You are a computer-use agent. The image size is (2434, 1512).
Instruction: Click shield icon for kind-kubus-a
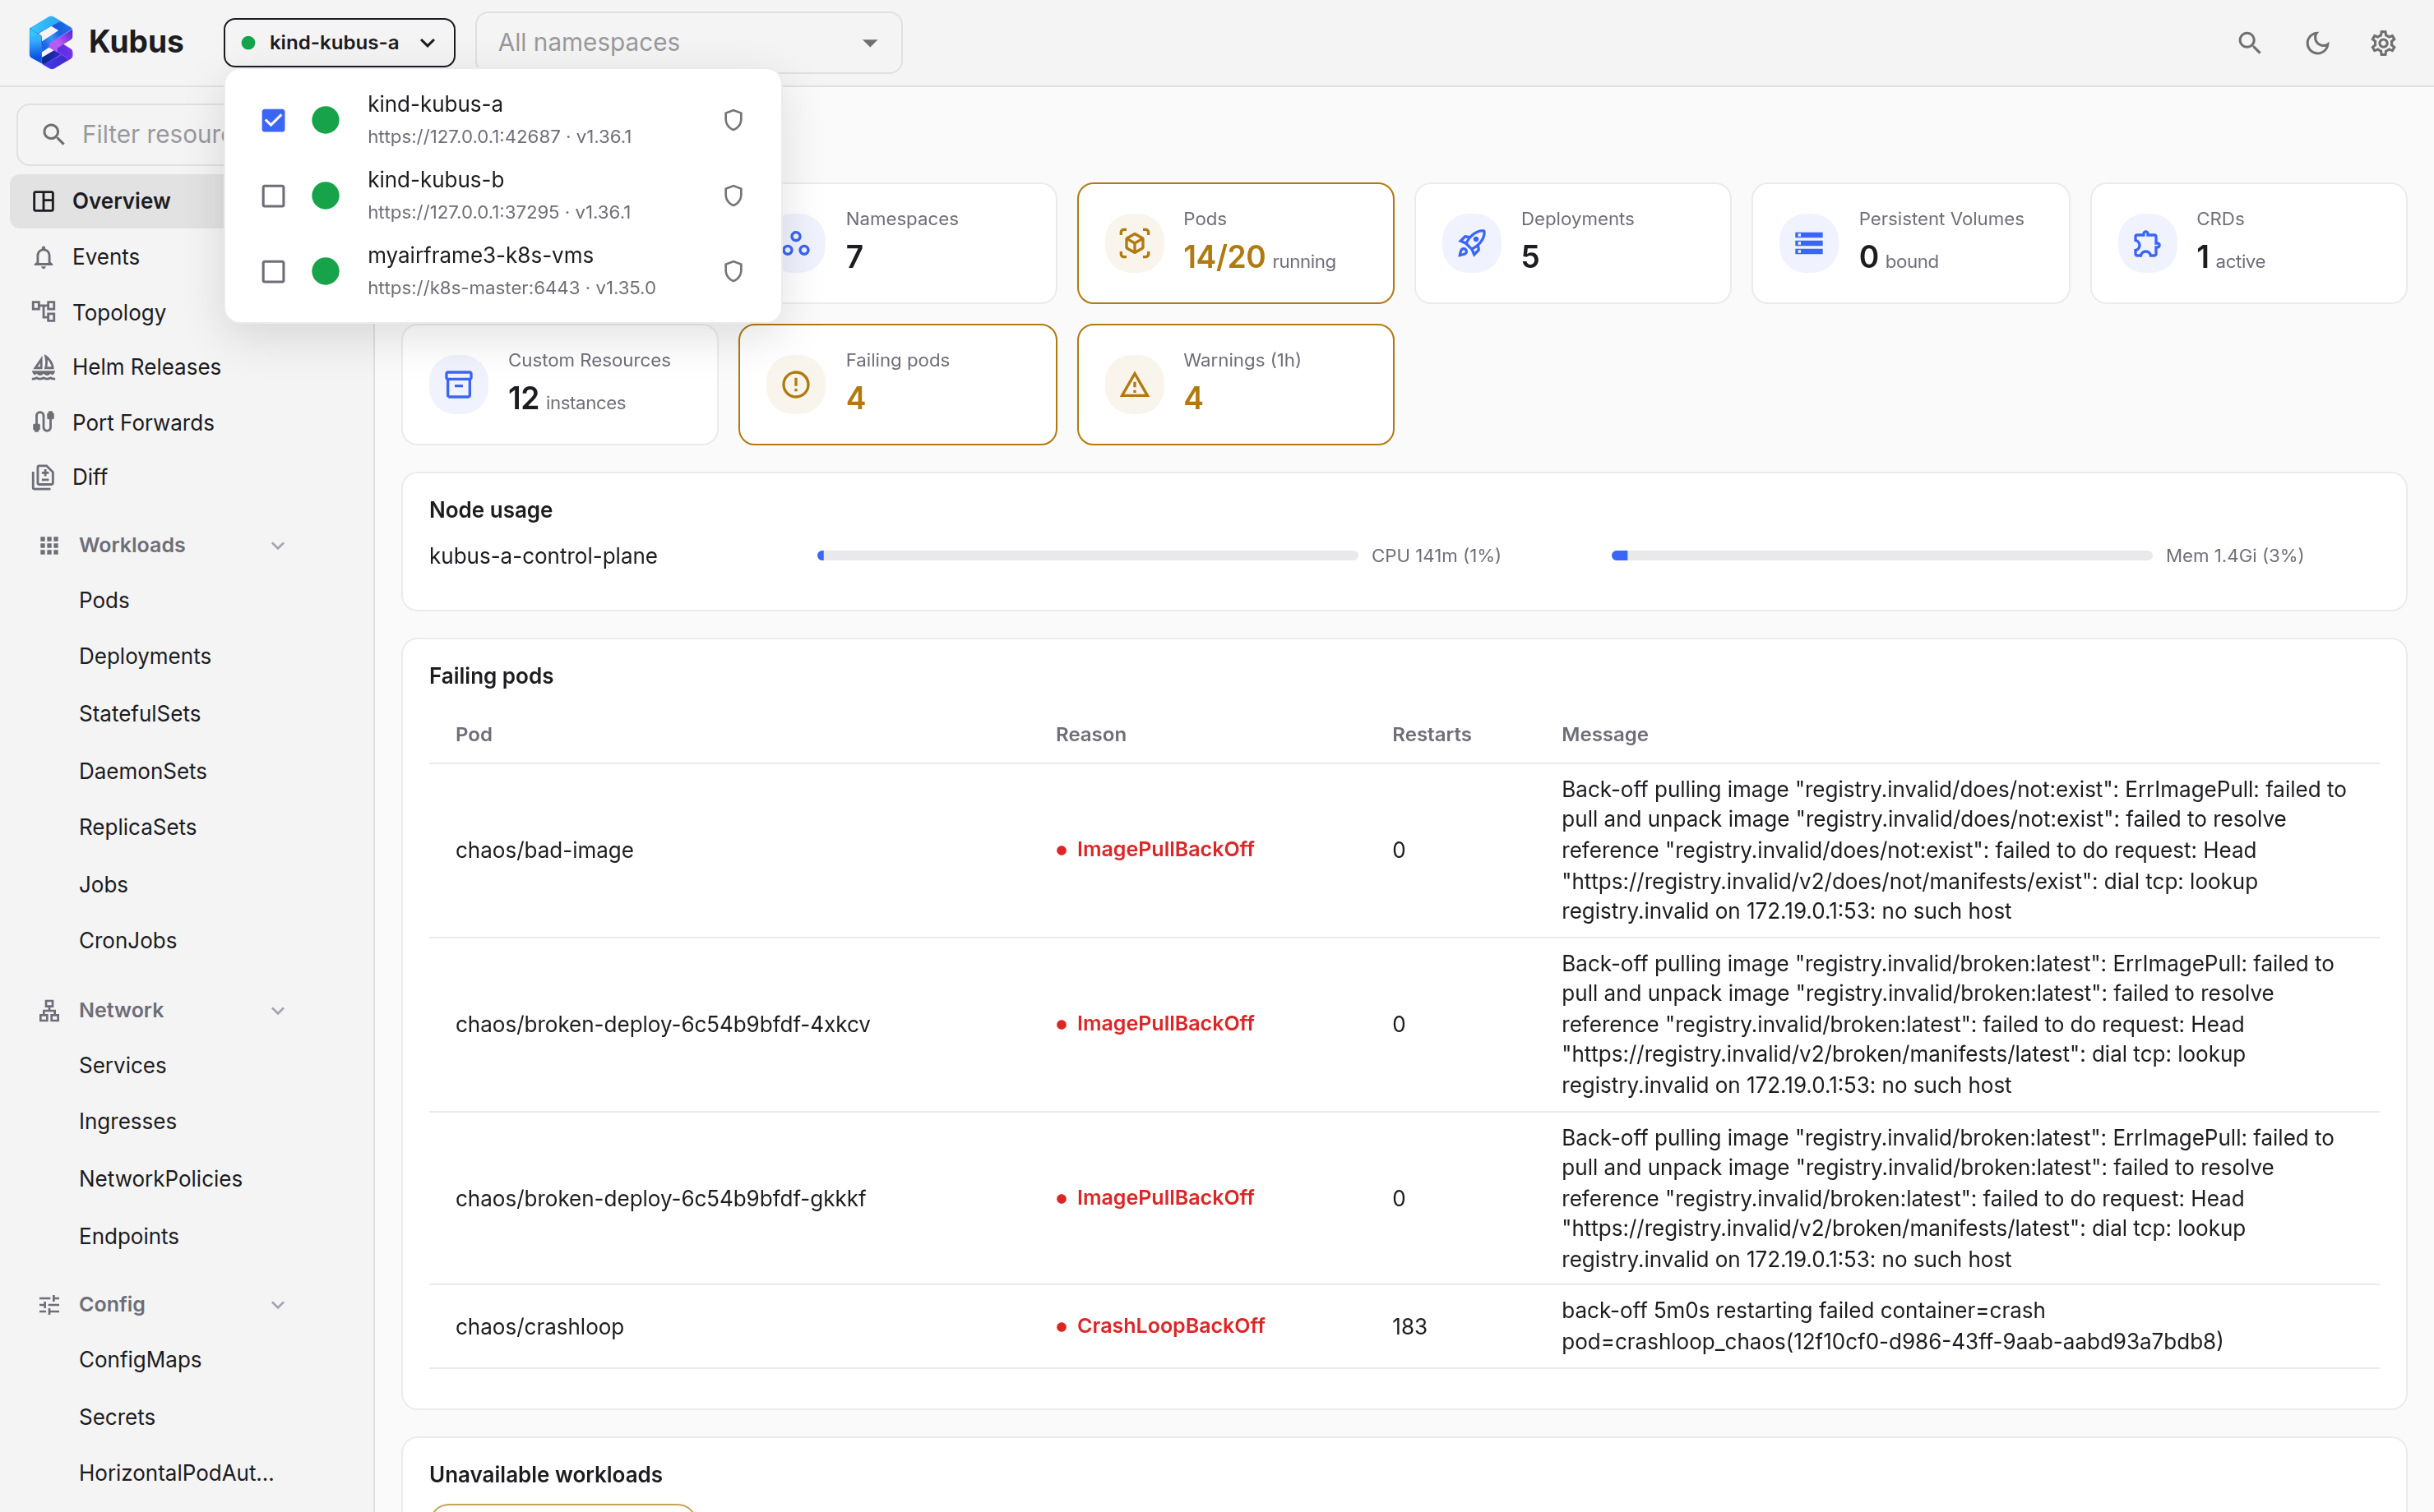(x=733, y=120)
